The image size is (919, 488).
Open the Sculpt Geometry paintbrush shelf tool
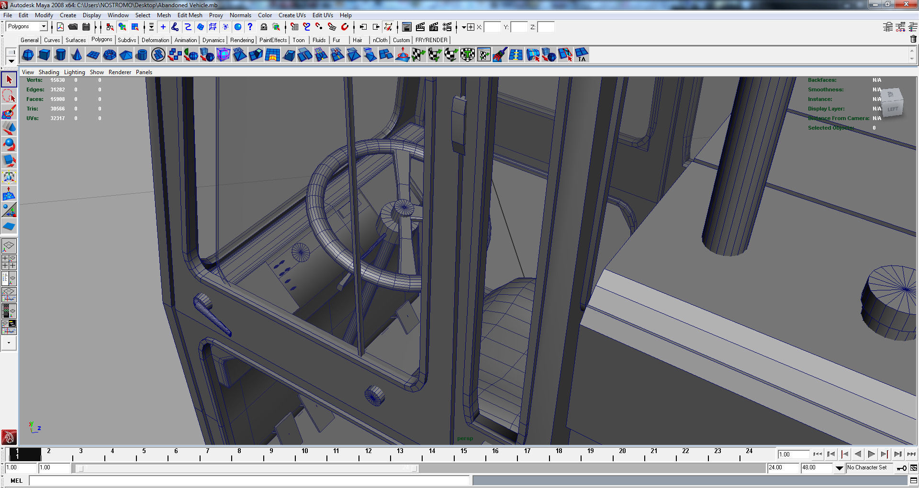tap(500, 55)
